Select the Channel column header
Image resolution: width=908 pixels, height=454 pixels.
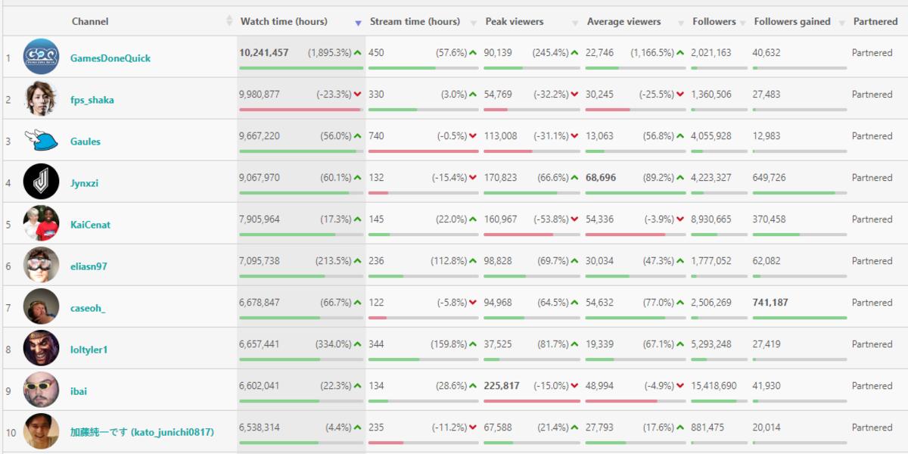click(90, 21)
